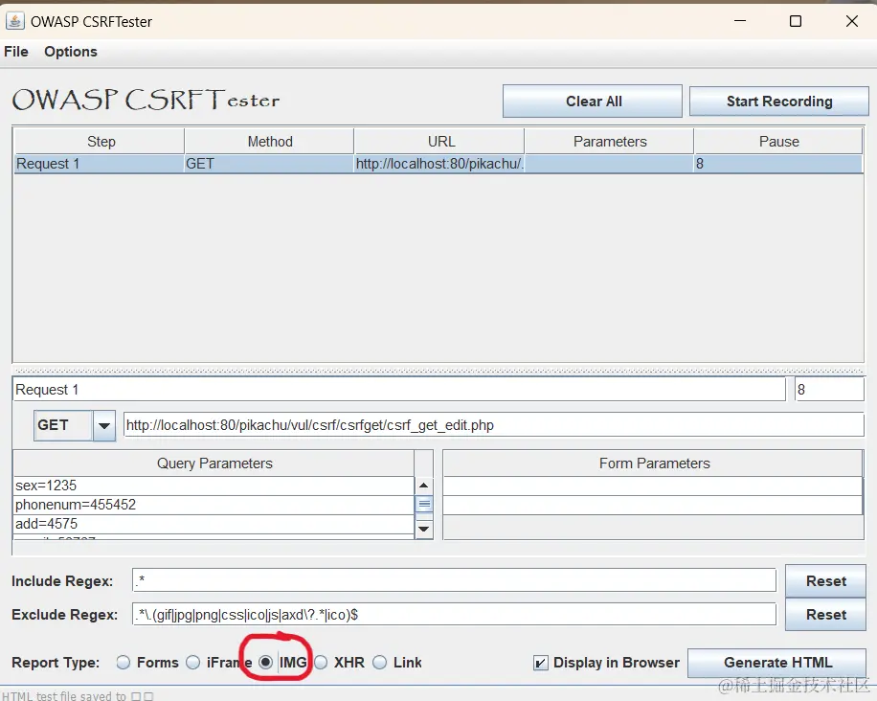Viewport: 877px width, 701px height.
Task: Click Start Recording button
Action: coord(778,102)
